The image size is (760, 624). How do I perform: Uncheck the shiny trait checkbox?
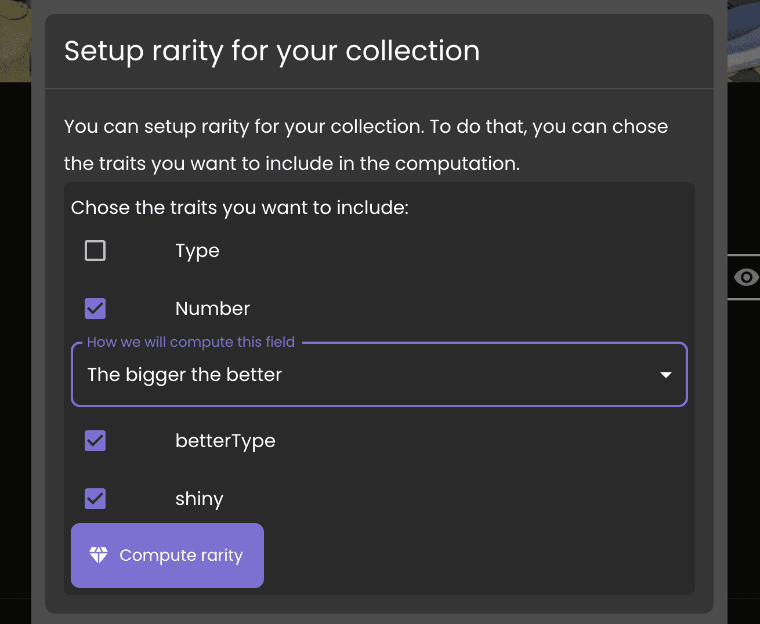point(95,499)
